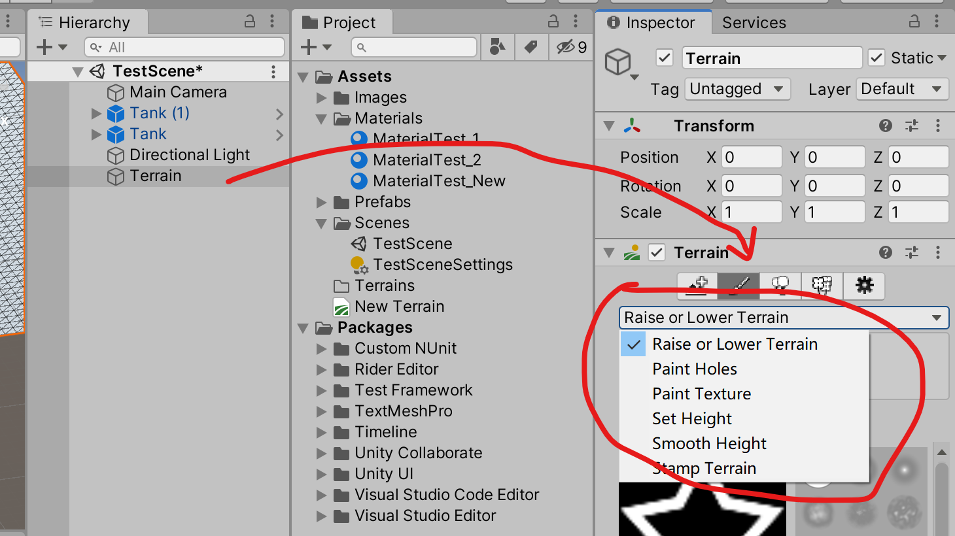Image resolution: width=955 pixels, height=536 pixels.
Task: Open Transform component presets icon
Action: tap(912, 126)
